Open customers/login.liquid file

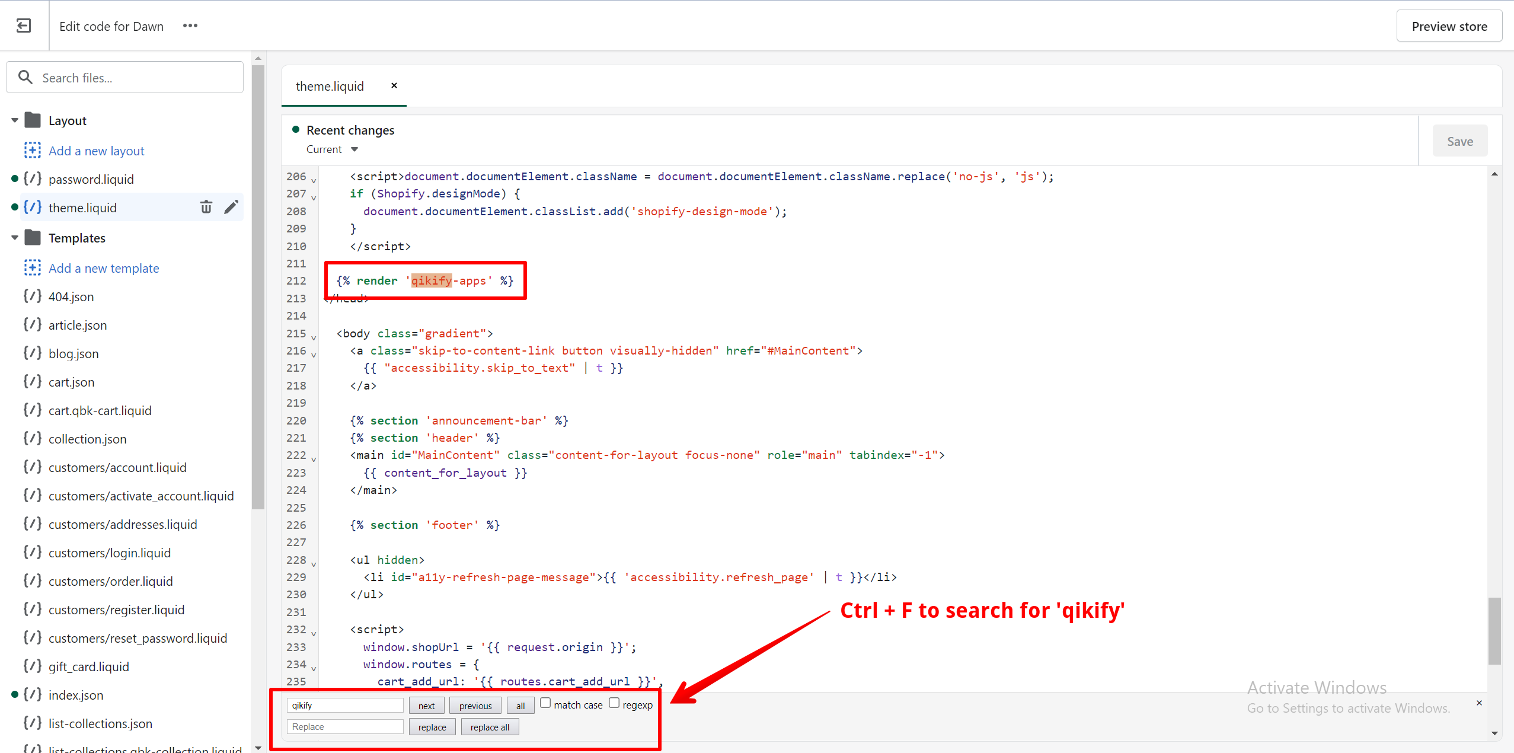coord(110,553)
